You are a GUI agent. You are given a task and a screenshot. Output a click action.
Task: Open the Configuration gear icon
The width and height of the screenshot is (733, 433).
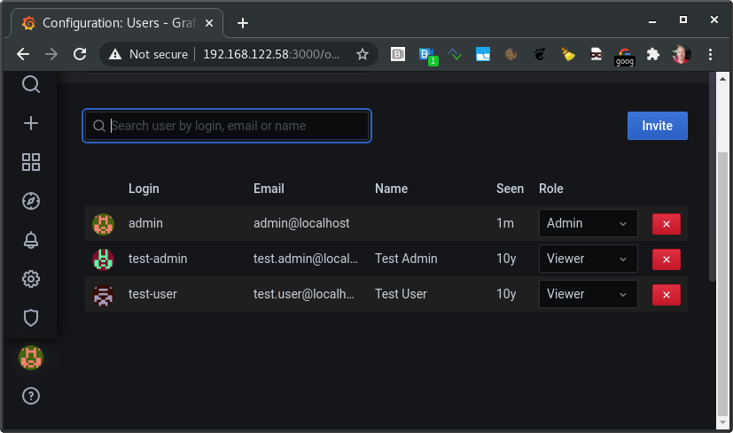(x=31, y=279)
